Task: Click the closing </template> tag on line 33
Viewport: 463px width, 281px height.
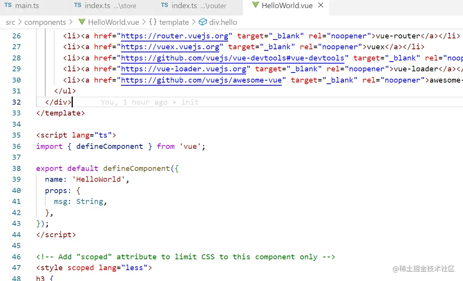Action: click(60, 113)
